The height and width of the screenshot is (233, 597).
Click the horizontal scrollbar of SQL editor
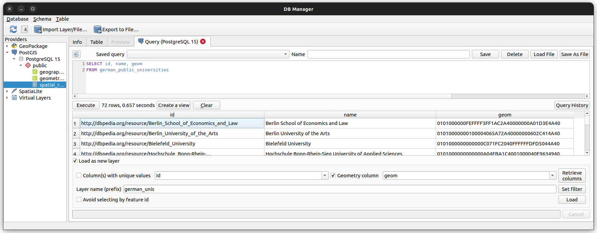pyautogui.click(x=263, y=96)
